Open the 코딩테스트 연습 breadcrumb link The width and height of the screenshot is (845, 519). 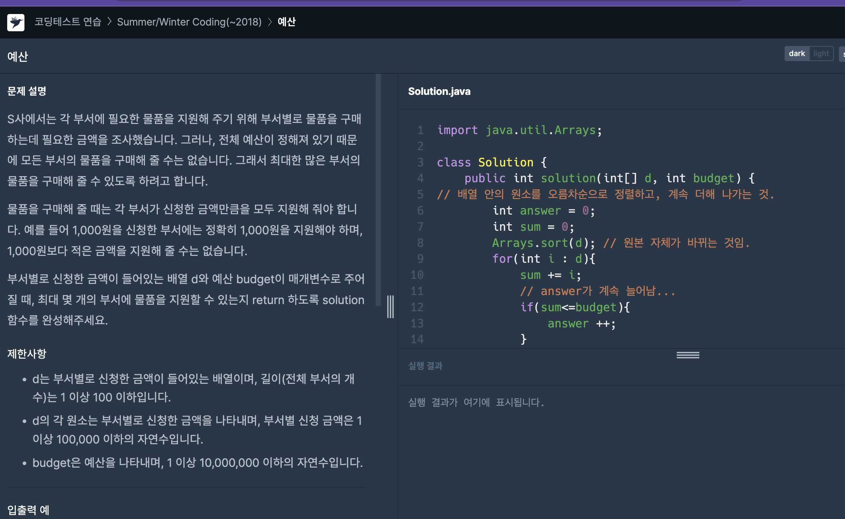click(68, 22)
